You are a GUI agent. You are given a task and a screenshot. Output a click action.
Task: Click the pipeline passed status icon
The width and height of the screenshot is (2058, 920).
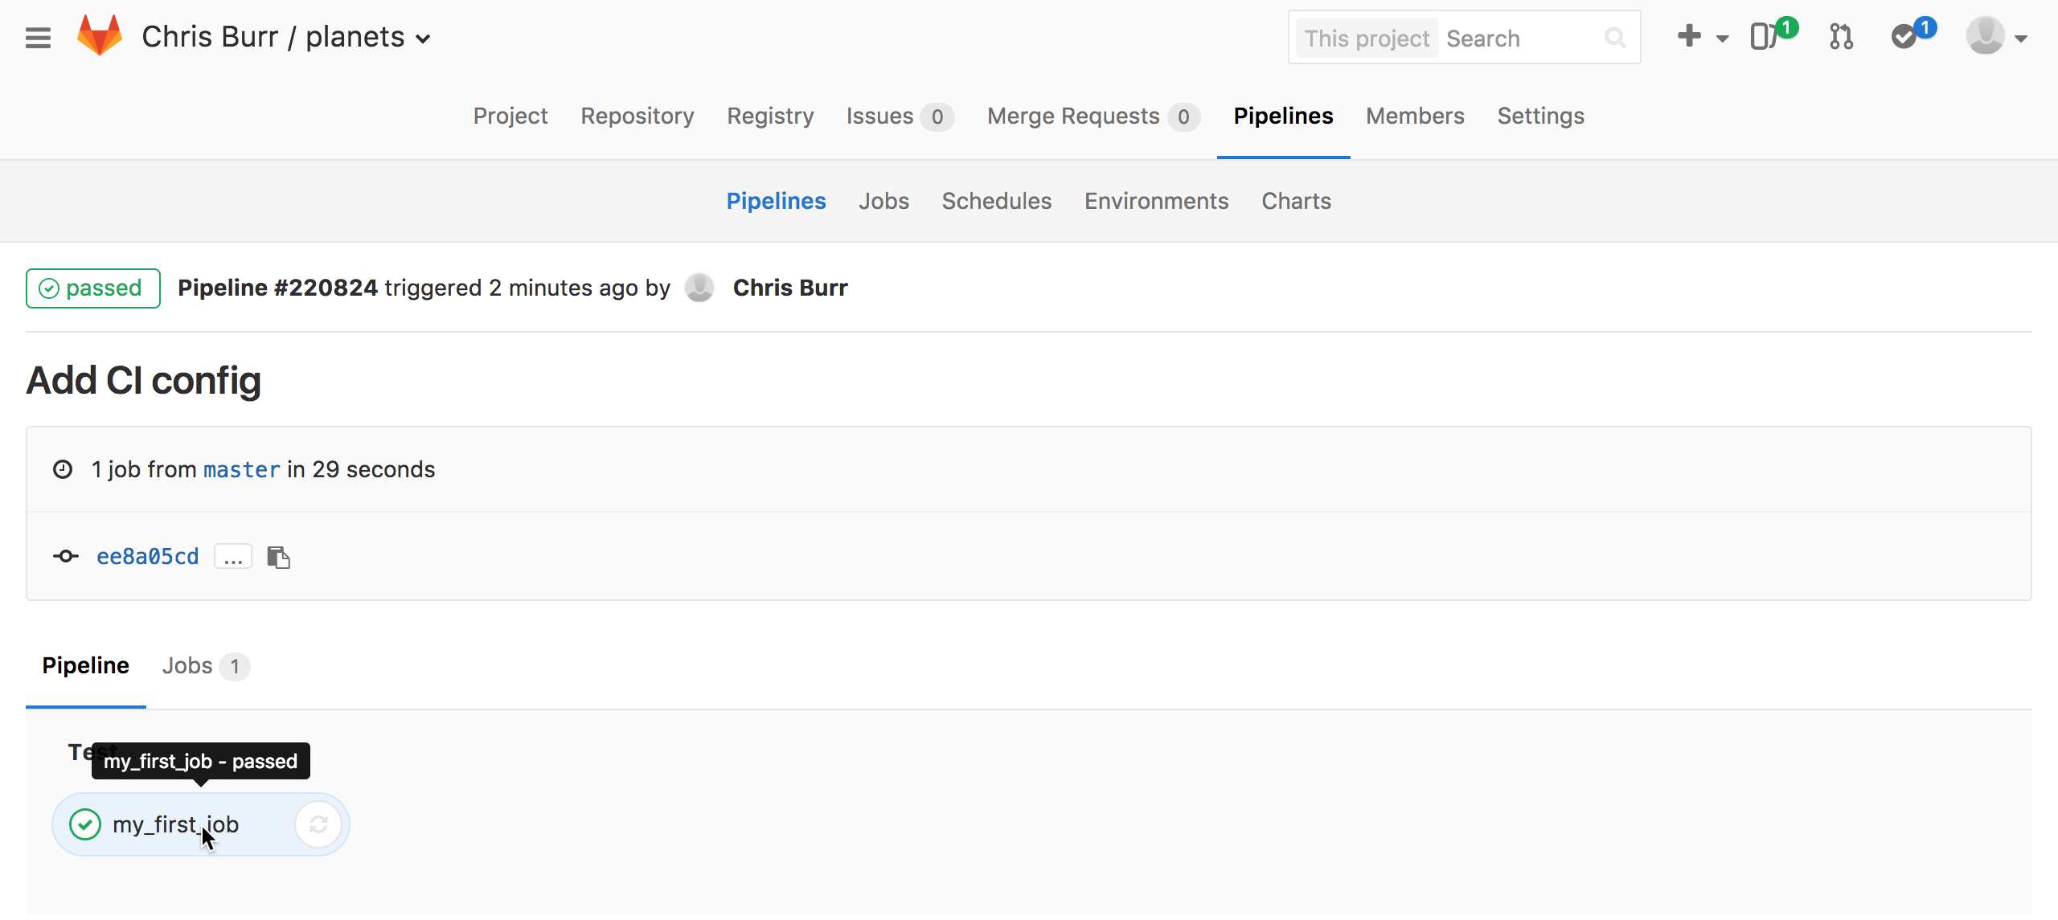click(x=50, y=288)
